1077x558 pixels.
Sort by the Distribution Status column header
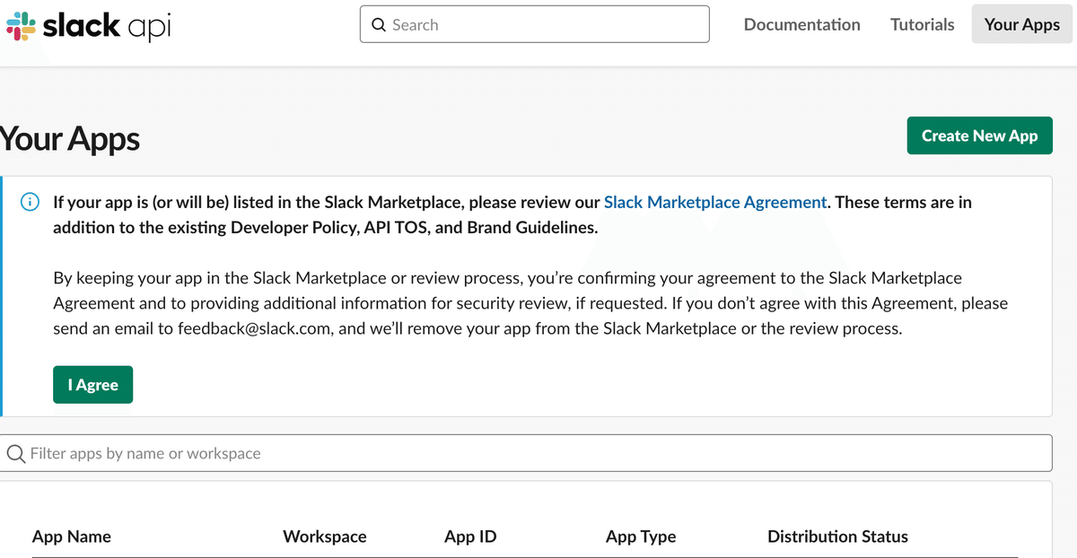pyautogui.click(x=837, y=536)
